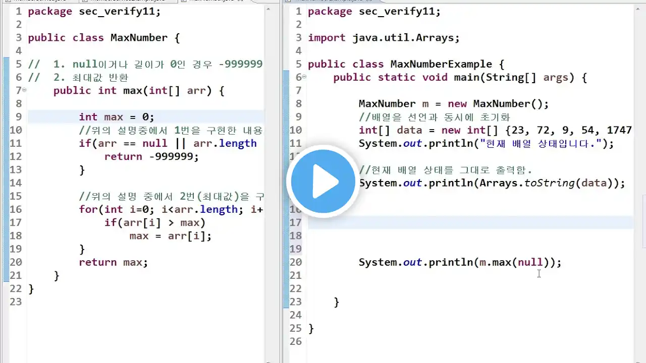Screen dimensions: 646x363
Task: Click the comment "위의 설명 중에서 2번(최대값)을"
Action: (x=171, y=196)
